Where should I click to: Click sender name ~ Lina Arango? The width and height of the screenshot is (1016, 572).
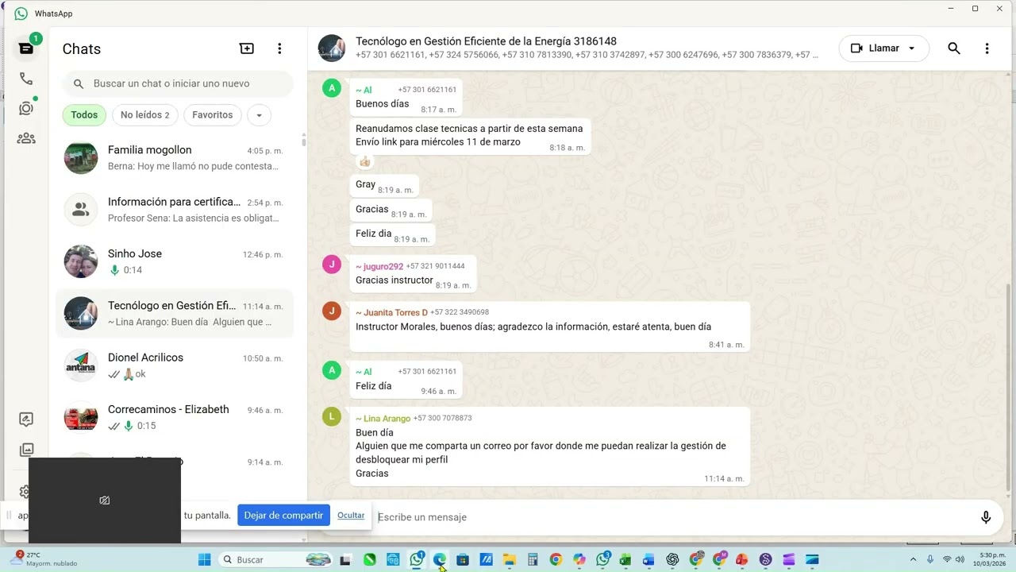(383, 418)
